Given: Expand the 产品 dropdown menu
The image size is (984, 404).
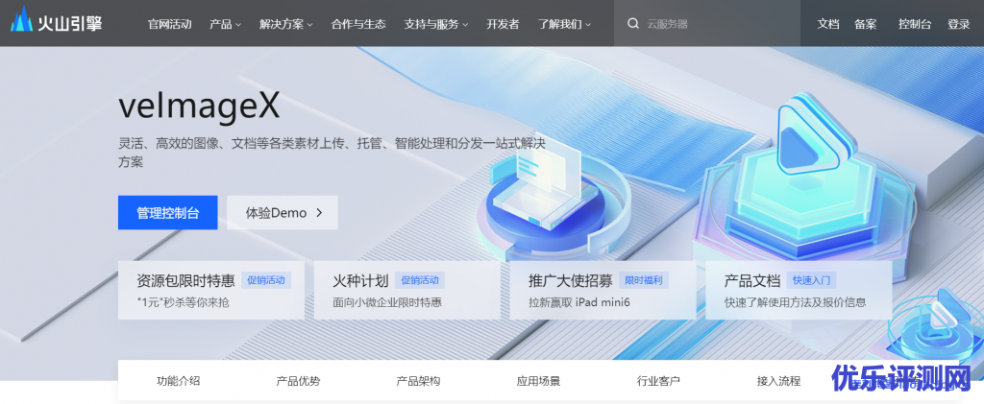Looking at the screenshot, I should [x=225, y=24].
